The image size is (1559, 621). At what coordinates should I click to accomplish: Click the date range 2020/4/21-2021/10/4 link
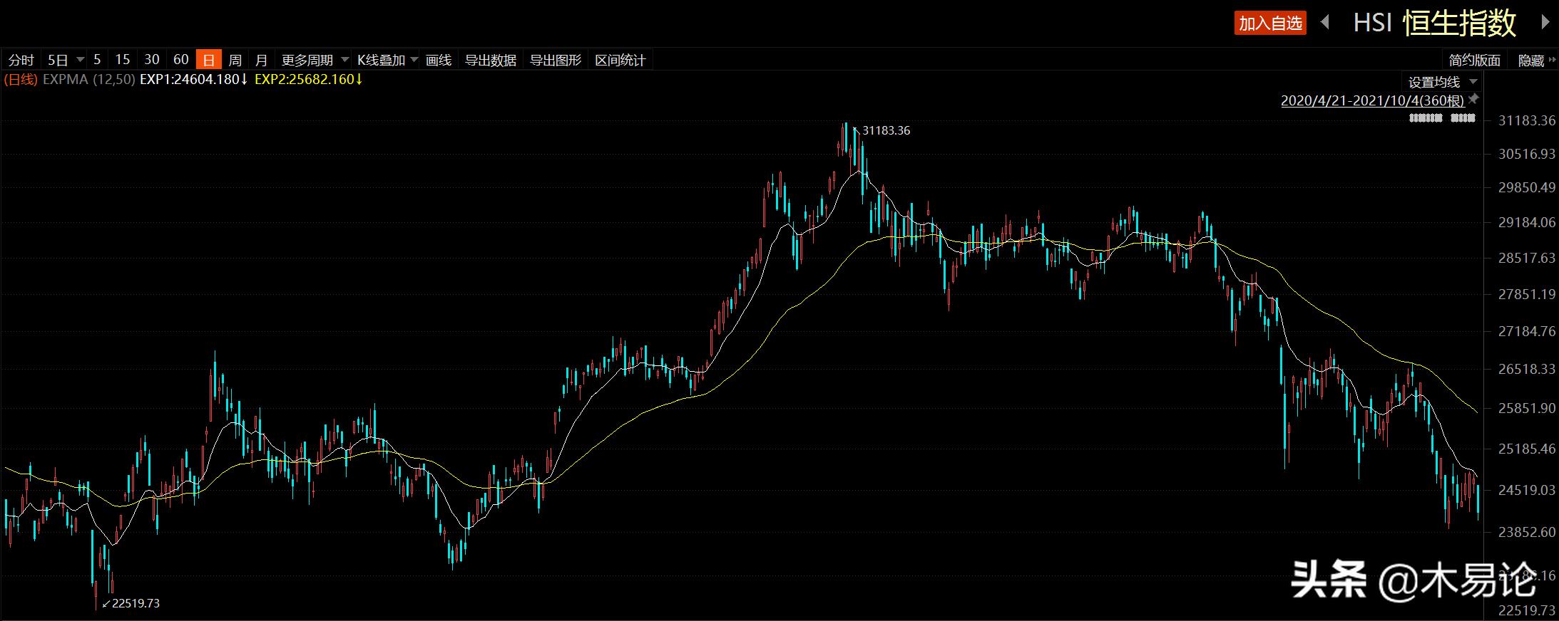1372,100
